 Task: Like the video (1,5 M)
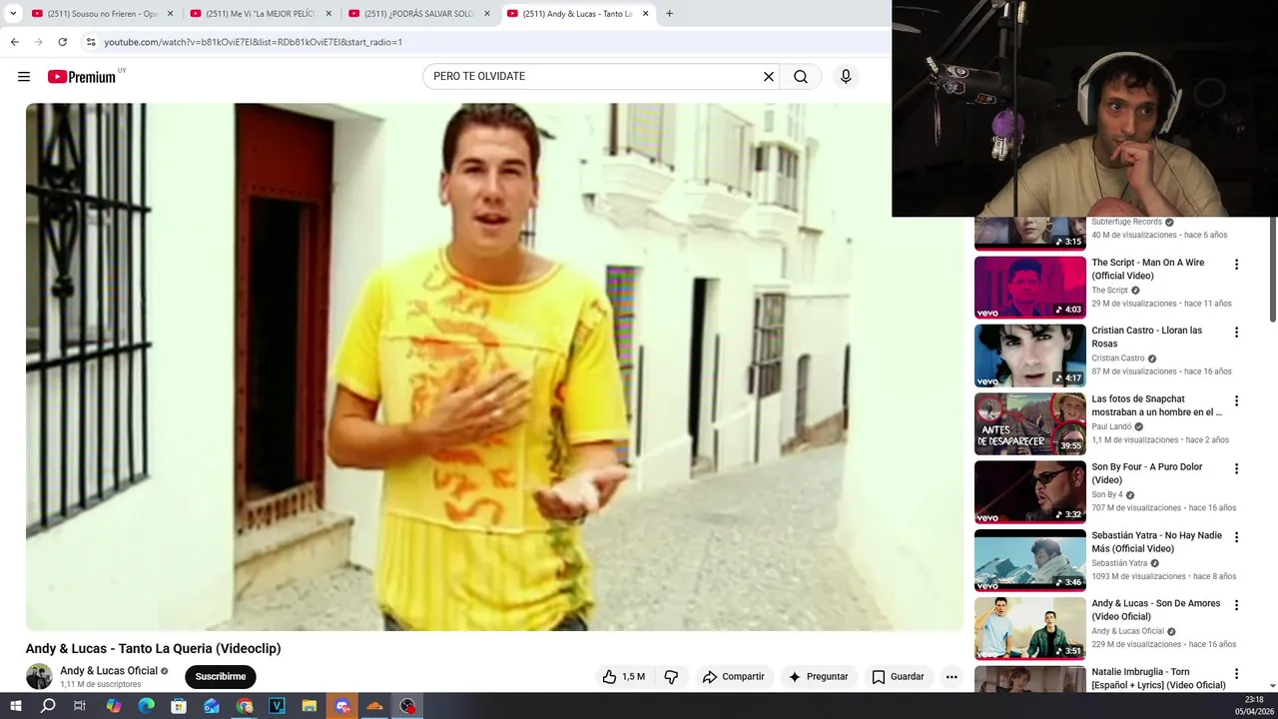624,677
